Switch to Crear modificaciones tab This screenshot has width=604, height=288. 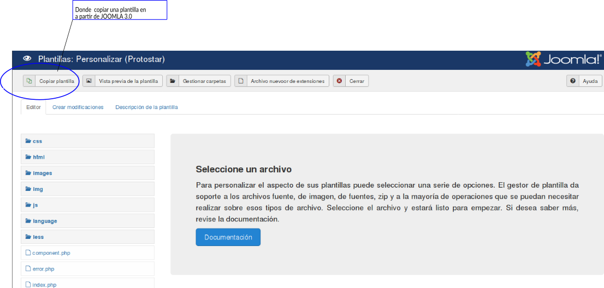pos(78,107)
